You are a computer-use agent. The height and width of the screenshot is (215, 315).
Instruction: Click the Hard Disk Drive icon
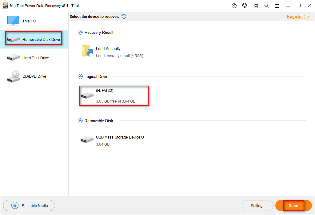pos(13,57)
